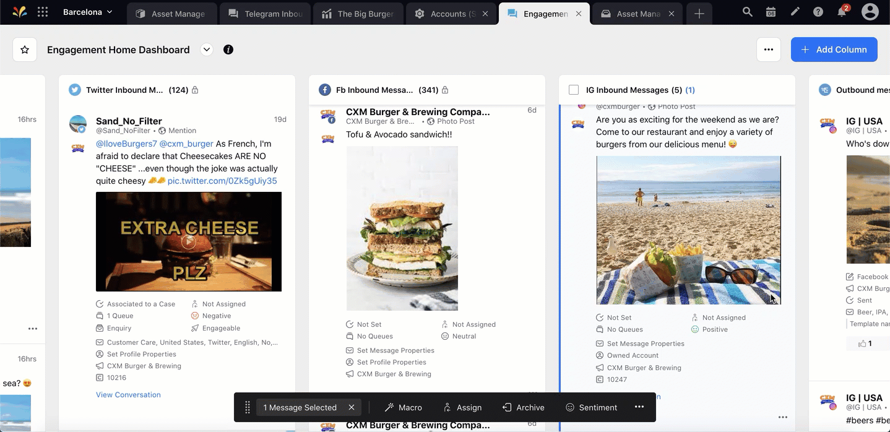Open left column message ellipsis menu
Image resolution: width=890 pixels, height=432 pixels.
(x=33, y=329)
